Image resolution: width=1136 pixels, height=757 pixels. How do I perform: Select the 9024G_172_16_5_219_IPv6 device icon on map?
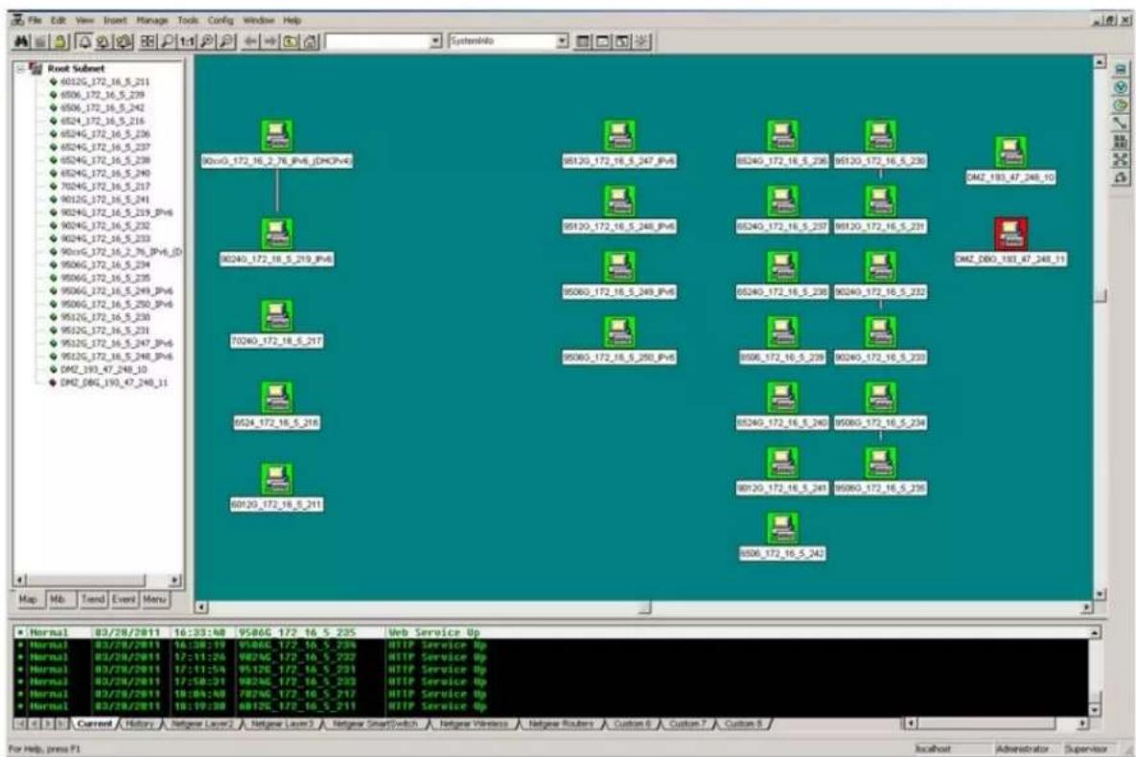(277, 234)
